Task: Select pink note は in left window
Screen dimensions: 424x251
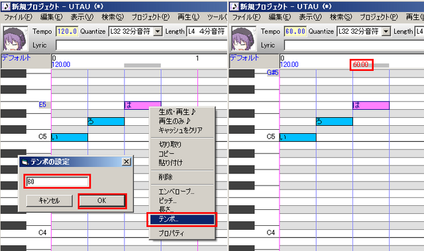Action: (x=143, y=105)
